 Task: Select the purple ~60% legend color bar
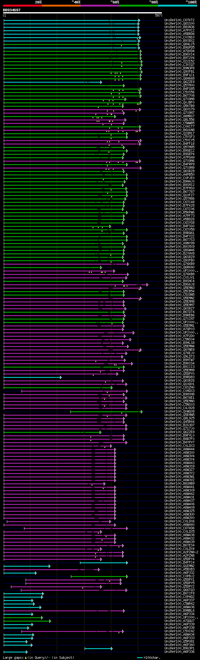(x=100, y=6)
